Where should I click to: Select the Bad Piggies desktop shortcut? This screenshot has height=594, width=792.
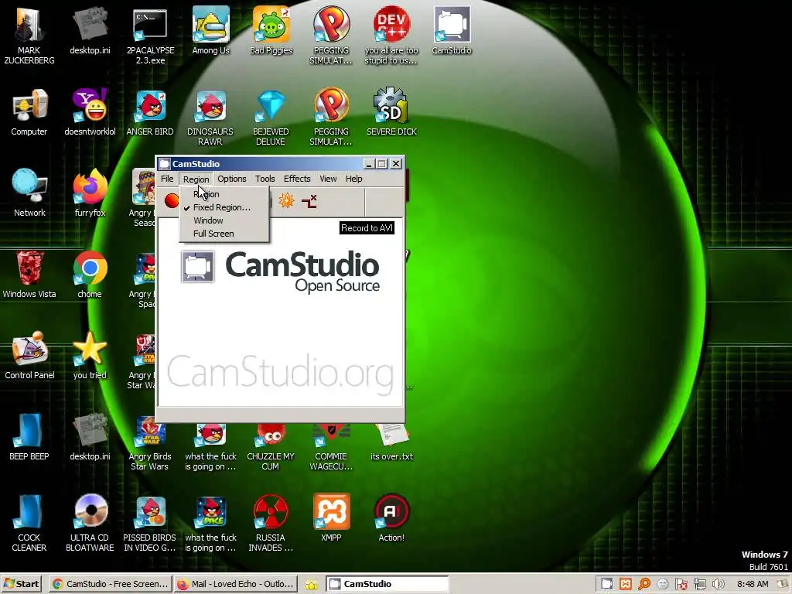click(x=271, y=31)
